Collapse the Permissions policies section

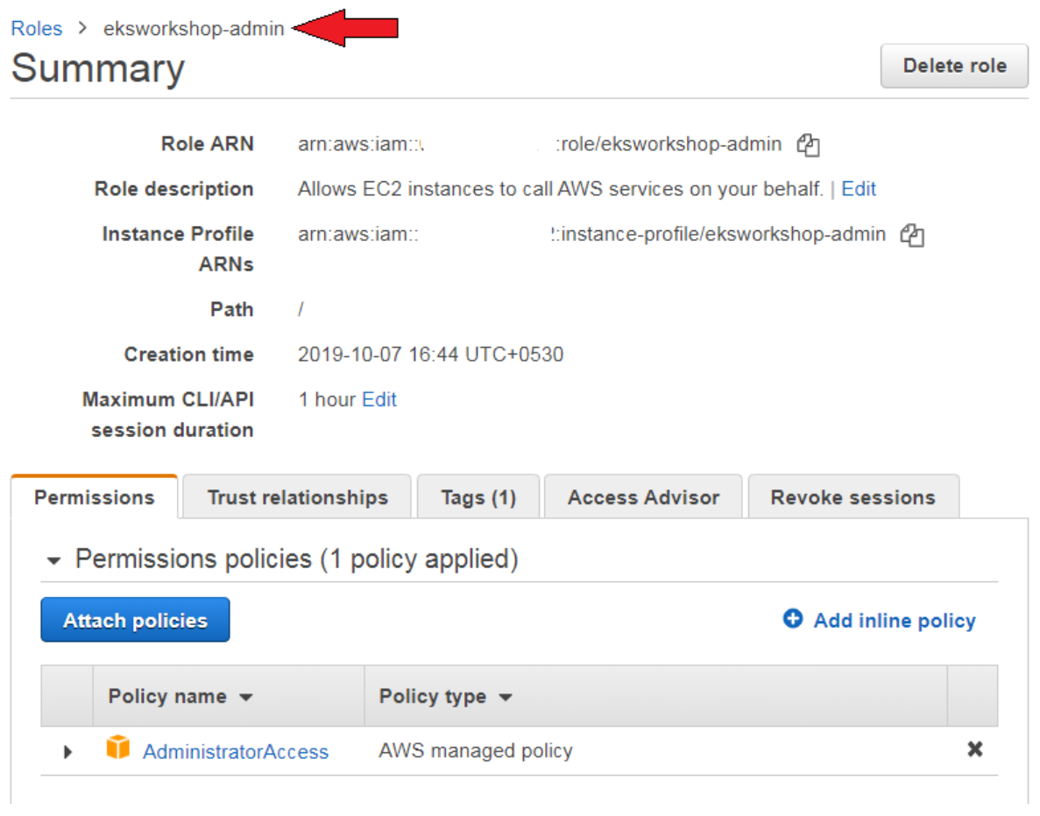pyautogui.click(x=53, y=561)
